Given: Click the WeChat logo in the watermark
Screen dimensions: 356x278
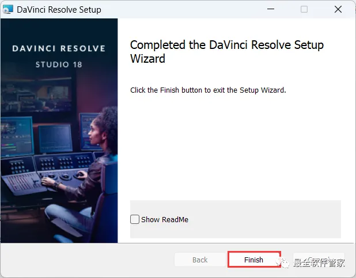Looking at the screenshot, I should coord(283,262).
